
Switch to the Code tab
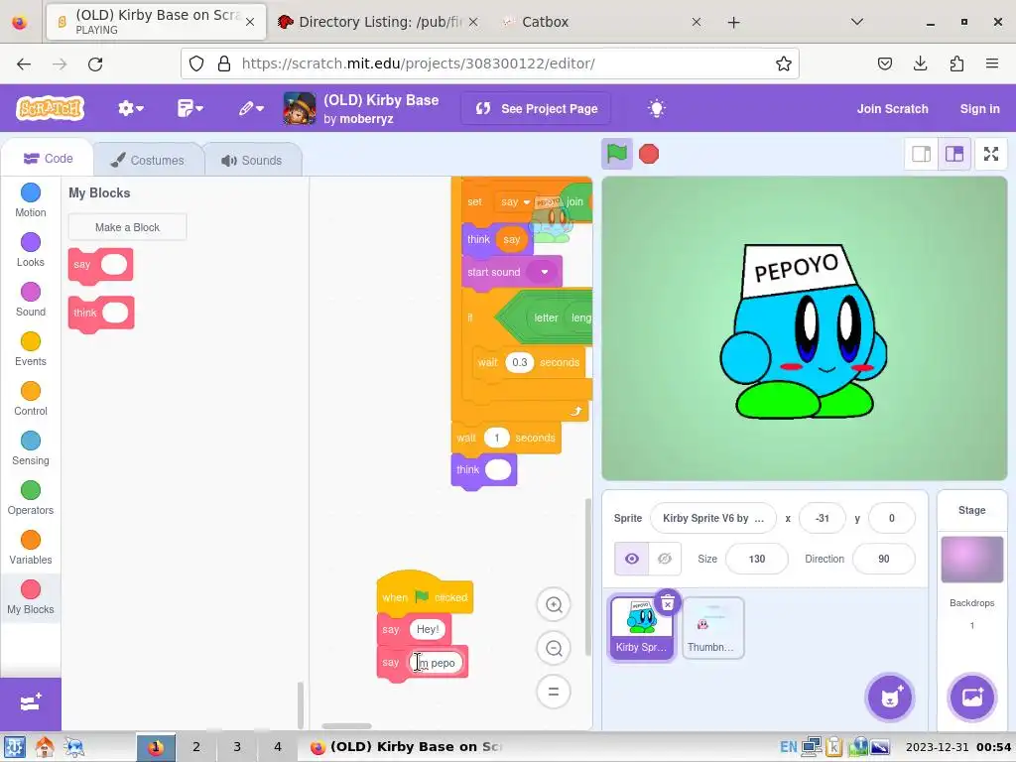click(48, 159)
